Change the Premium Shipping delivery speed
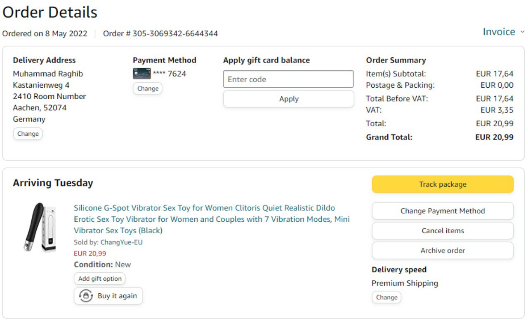Viewport: 528px width, 330px height. pyautogui.click(x=387, y=297)
